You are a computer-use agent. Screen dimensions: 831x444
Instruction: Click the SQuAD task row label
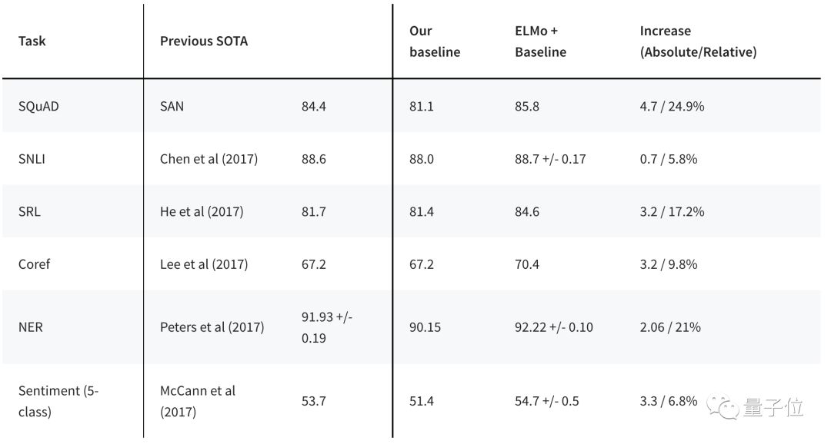coord(38,106)
